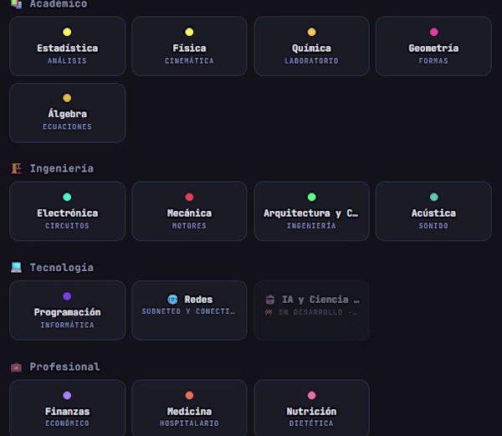The width and height of the screenshot is (502, 436).
Task: Open the Medicina hospitalario card
Action: click(x=189, y=408)
